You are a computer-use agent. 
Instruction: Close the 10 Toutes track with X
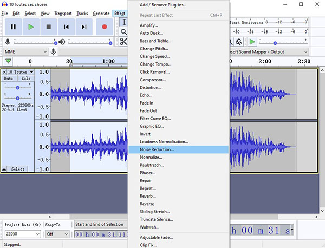tap(4, 72)
